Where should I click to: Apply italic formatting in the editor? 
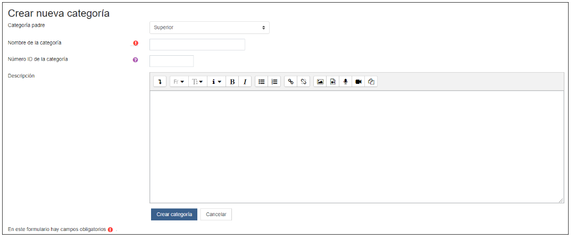pos(245,82)
